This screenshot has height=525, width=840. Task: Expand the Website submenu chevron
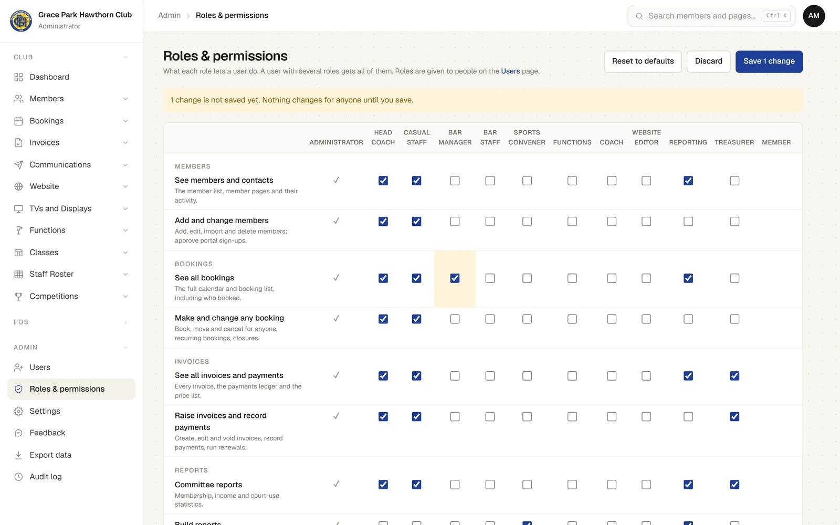125,186
